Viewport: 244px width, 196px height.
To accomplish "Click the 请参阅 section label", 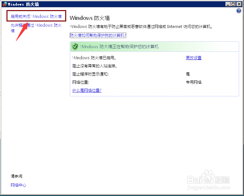I will [x=17, y=176].
